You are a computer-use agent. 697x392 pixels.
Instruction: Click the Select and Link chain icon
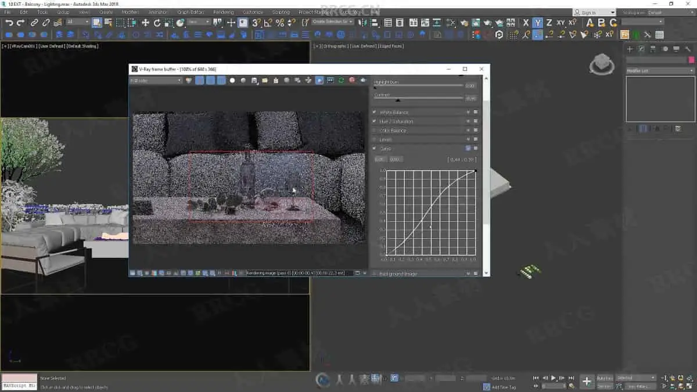(34, 23)
